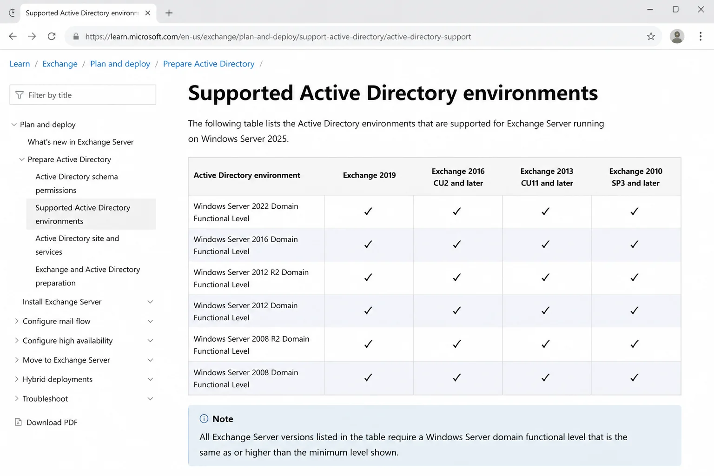The image size is (714, 476).
Task: Click Exchange 2016 checkmark for Windows Server 2016
Action: [457, 245]
